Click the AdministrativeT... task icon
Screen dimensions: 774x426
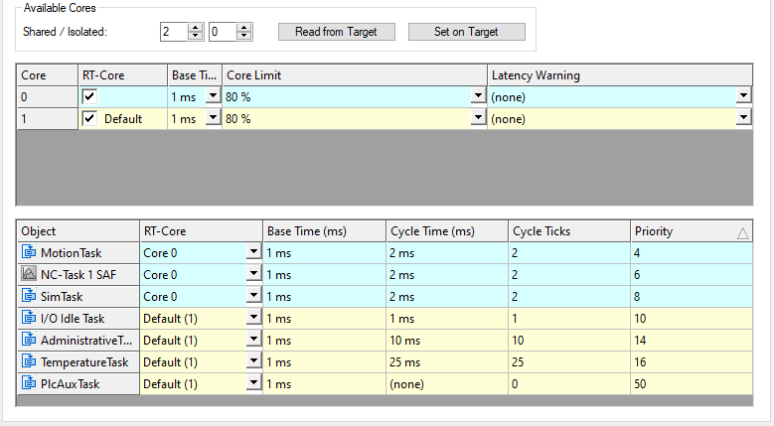click(x=29, y=340)
